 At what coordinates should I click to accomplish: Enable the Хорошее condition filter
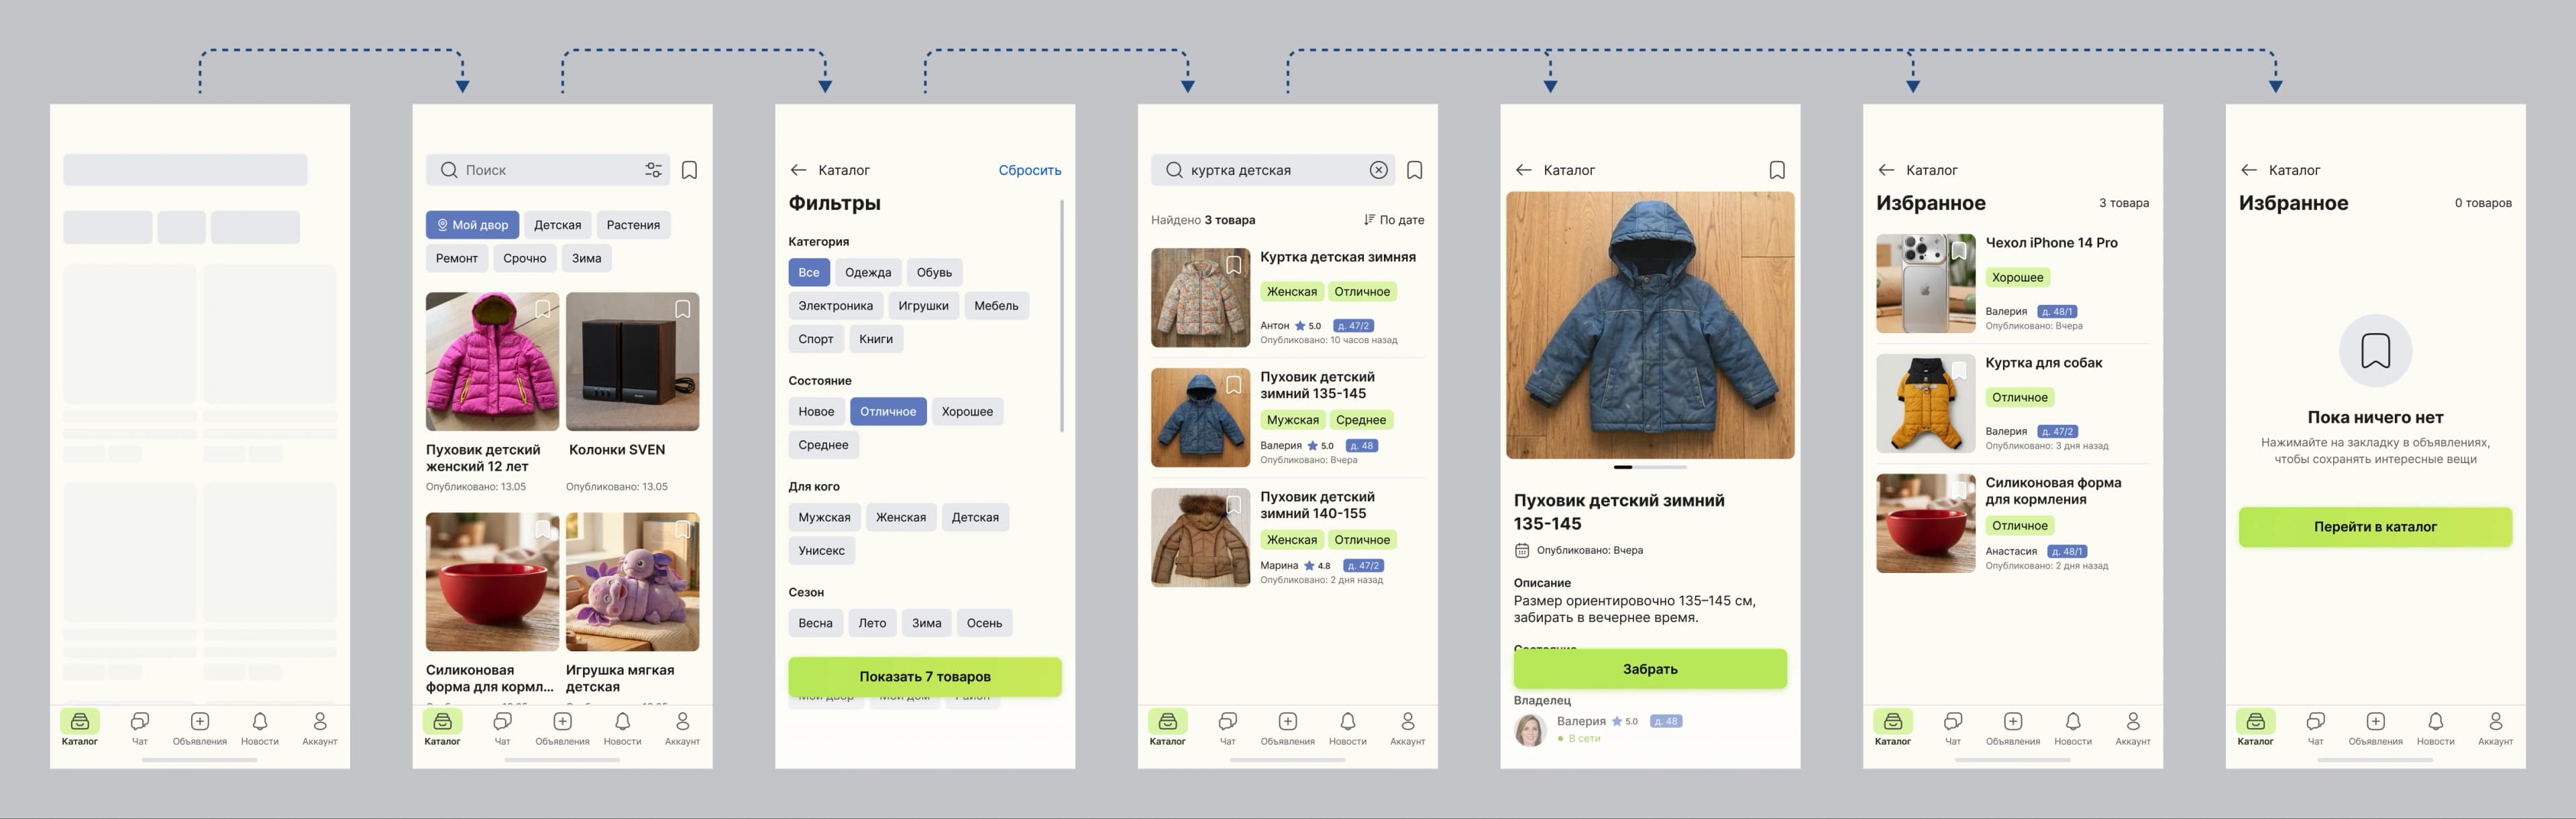point(967,410)
